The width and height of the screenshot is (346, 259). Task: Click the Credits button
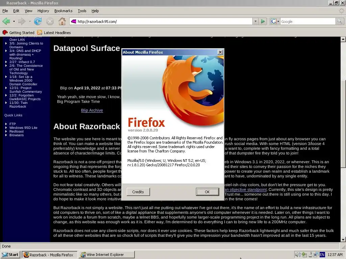(138, 192)
